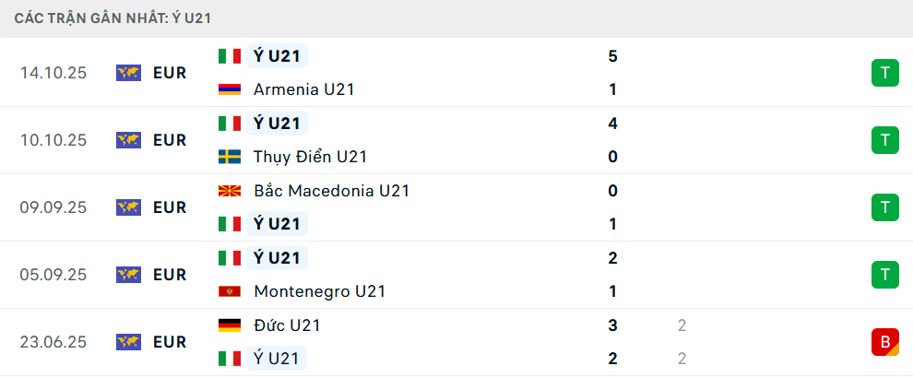The height and width of the screenshot is (378, 913).
Task: Click the Sweden flag icon
Action: click(x=230, y=157)
